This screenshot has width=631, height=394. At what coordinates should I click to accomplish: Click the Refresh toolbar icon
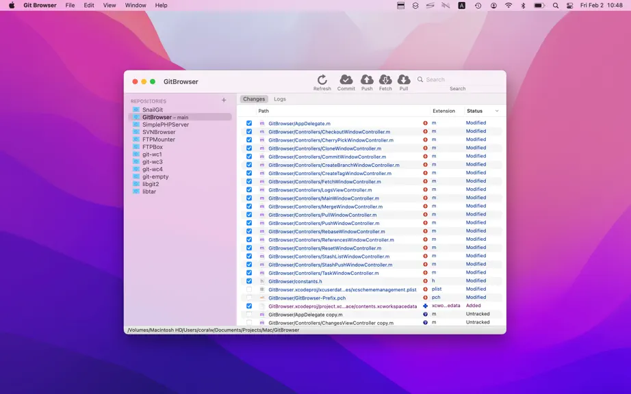point(322,79)
